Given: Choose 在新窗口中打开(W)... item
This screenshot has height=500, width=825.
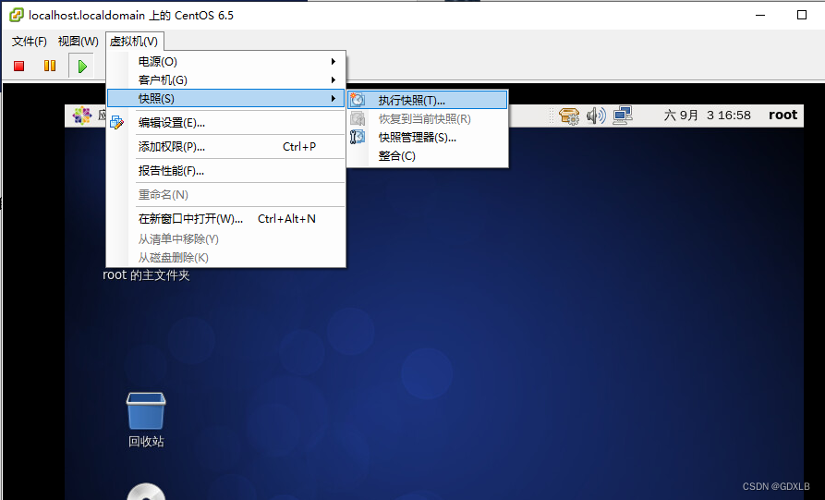Looking at the screenshot, I should coord(226,218).
